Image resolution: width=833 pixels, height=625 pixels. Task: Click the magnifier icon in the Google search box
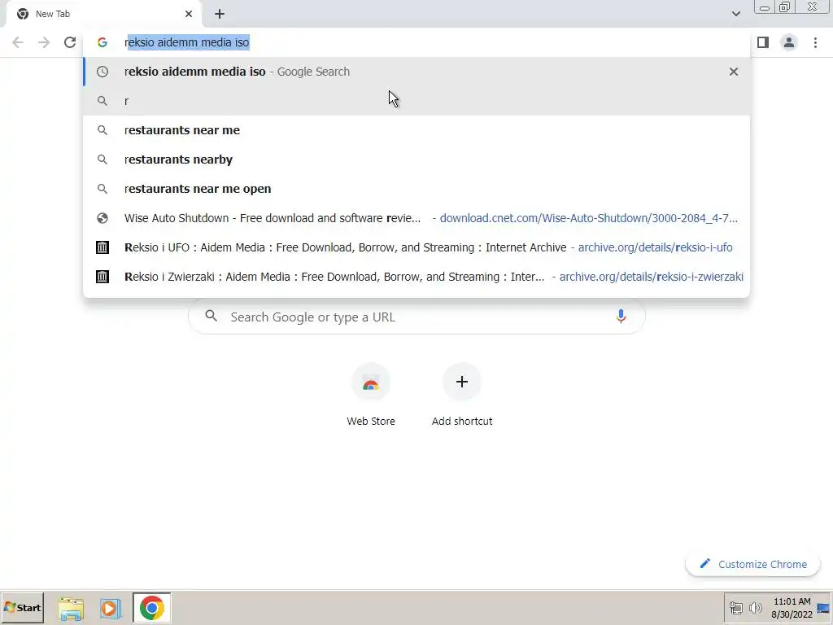(211, 317)
